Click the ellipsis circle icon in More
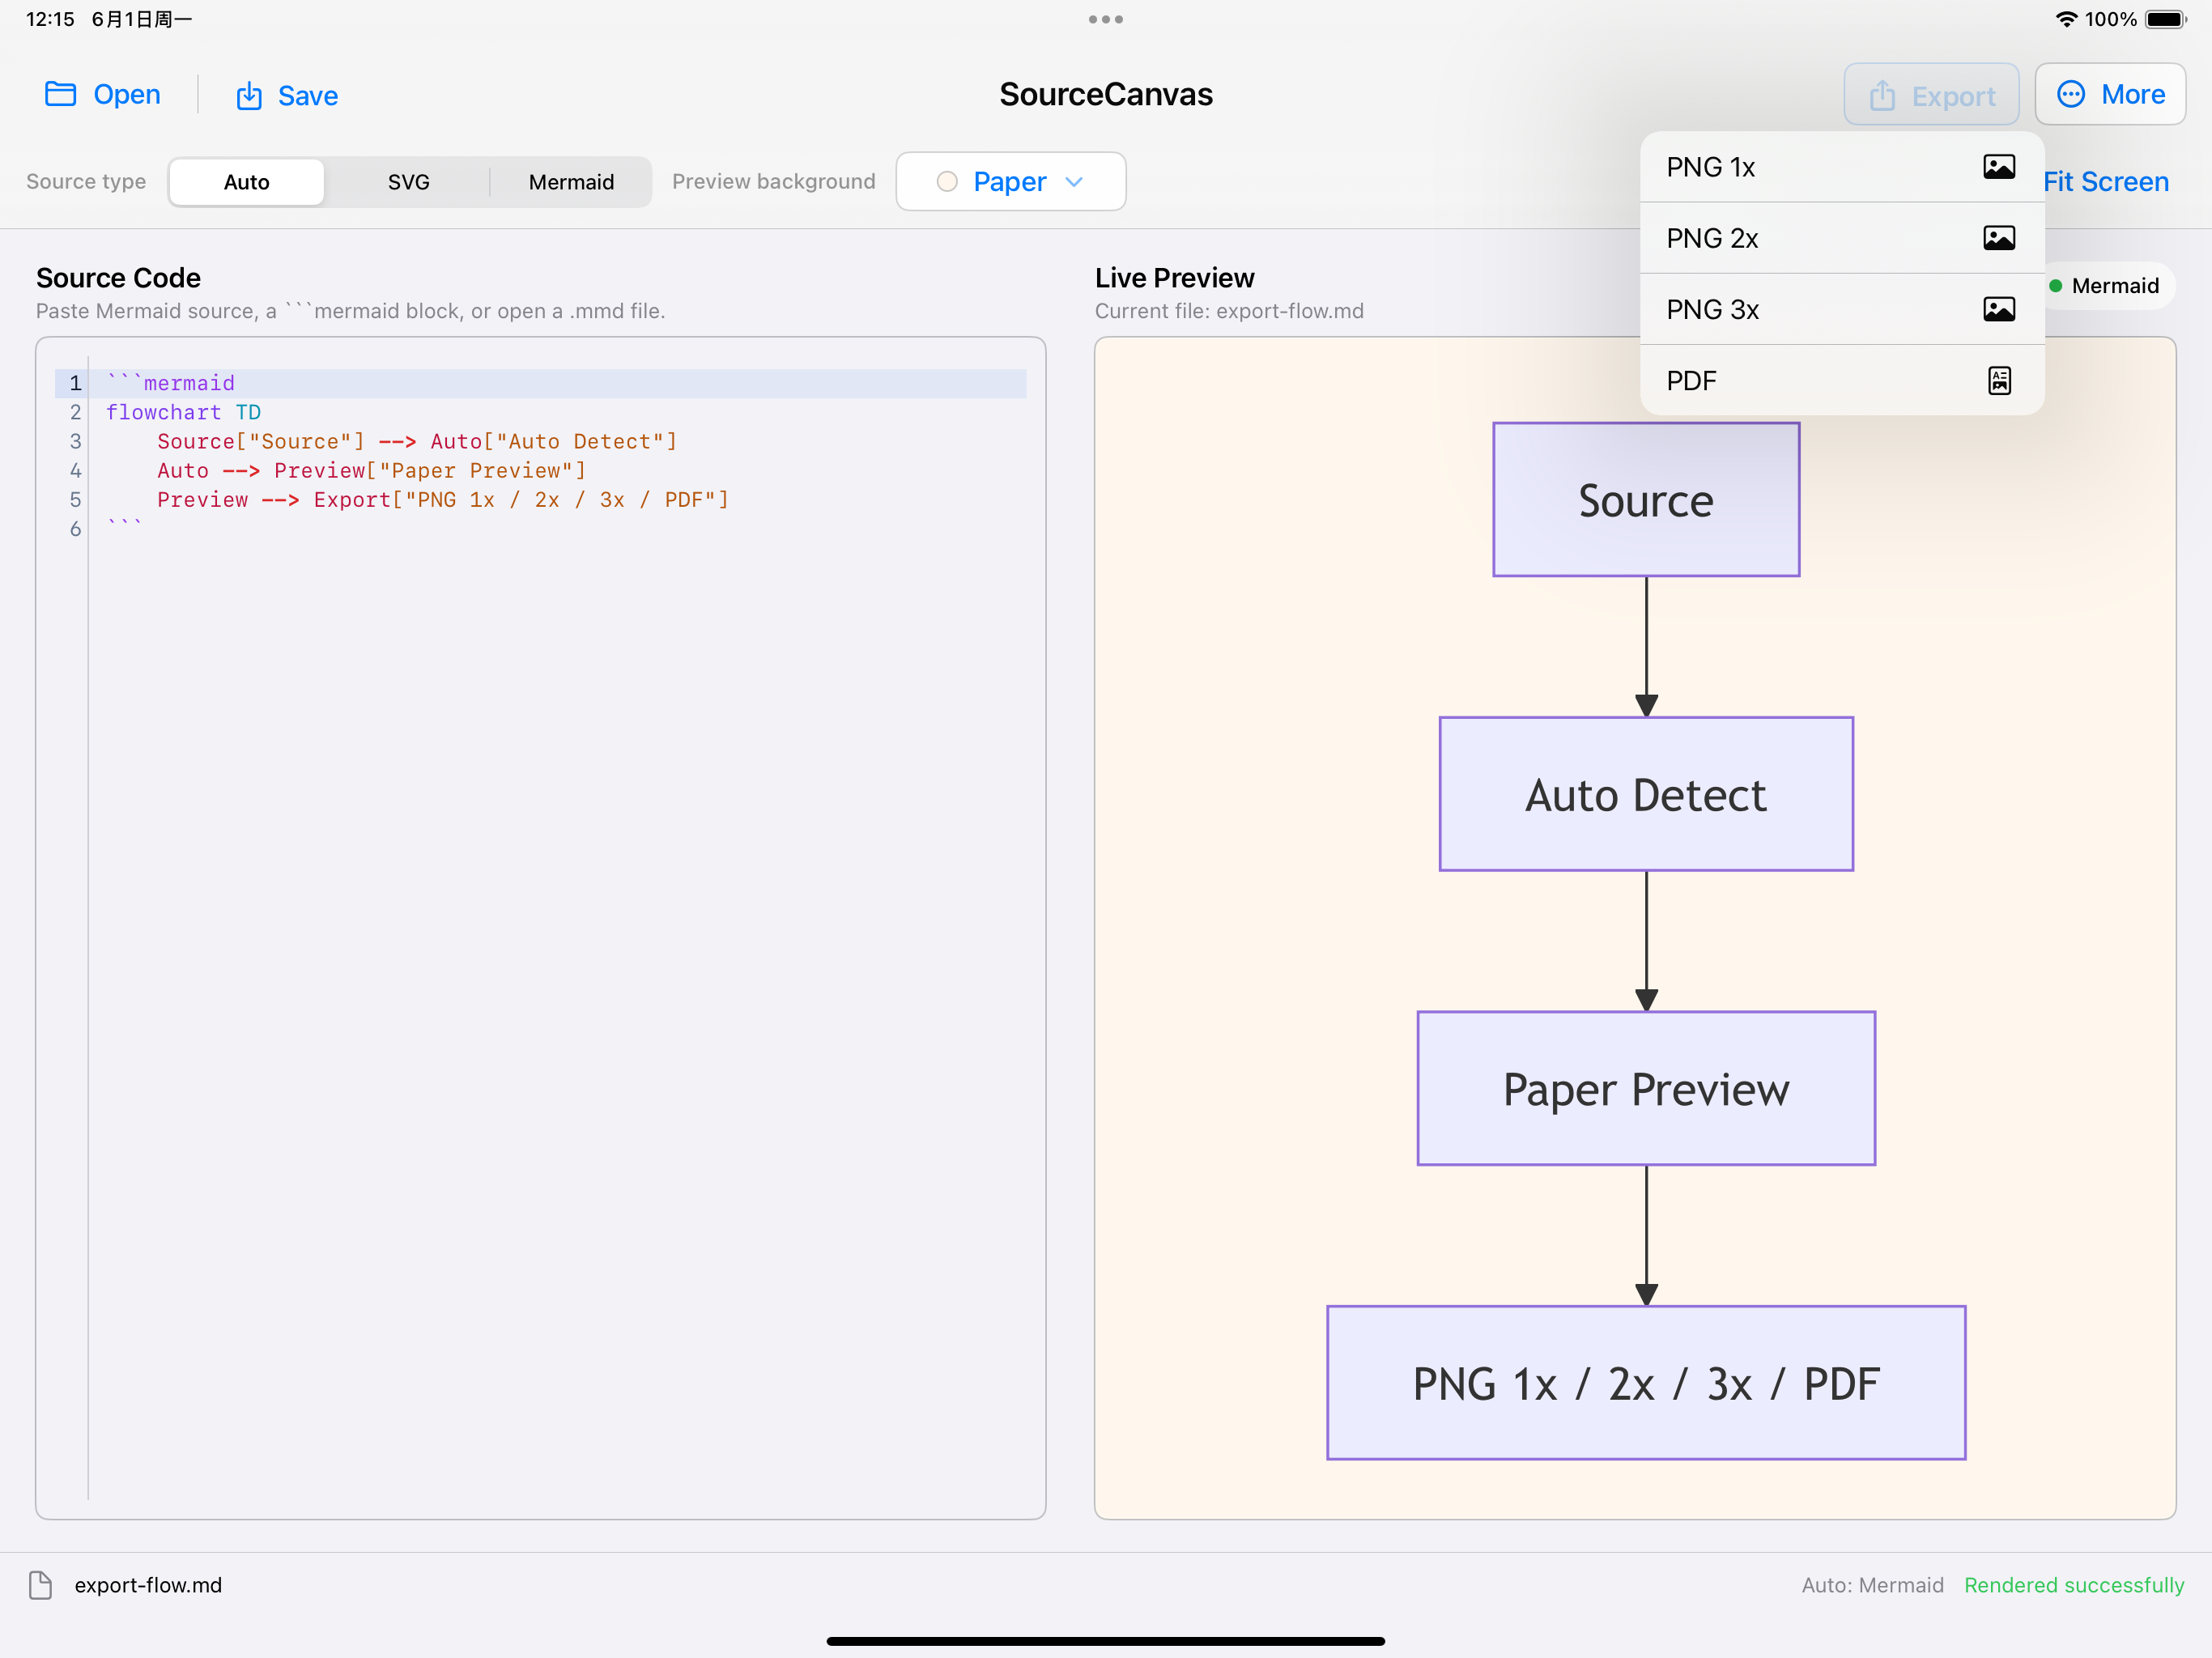 [2070, 94]
